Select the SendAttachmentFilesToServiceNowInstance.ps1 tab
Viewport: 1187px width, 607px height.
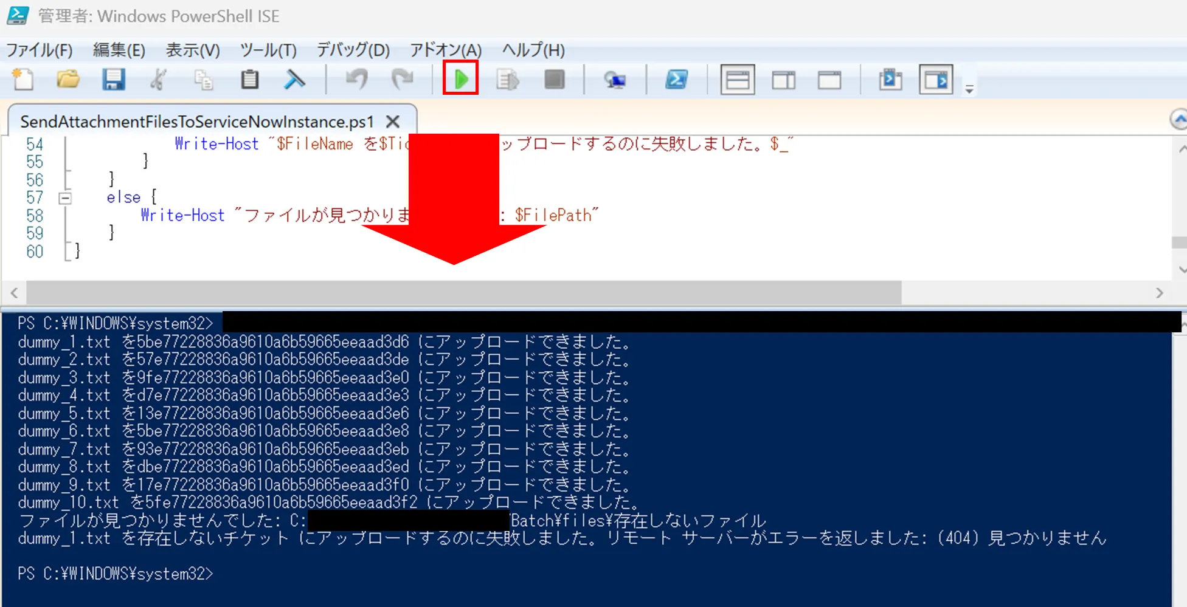tap(196, 121)
